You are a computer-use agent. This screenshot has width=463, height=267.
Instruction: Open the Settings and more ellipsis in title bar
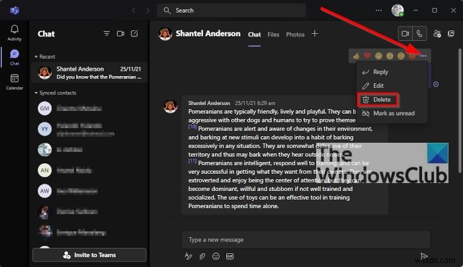point(378,11)
